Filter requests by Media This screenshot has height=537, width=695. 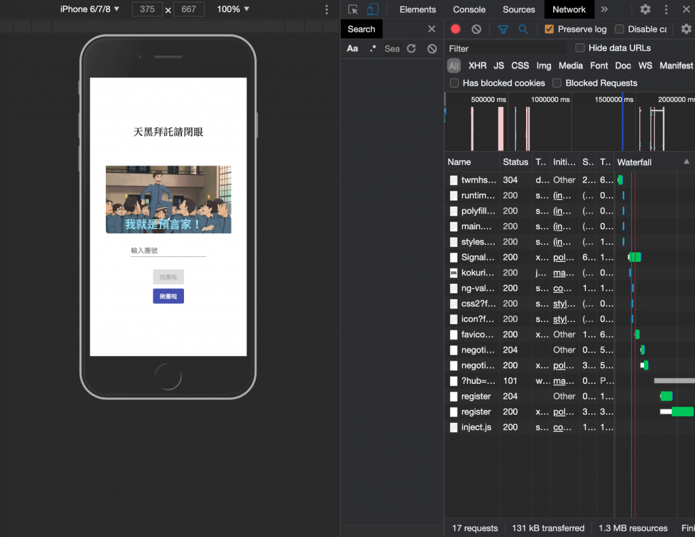(570, 66)
